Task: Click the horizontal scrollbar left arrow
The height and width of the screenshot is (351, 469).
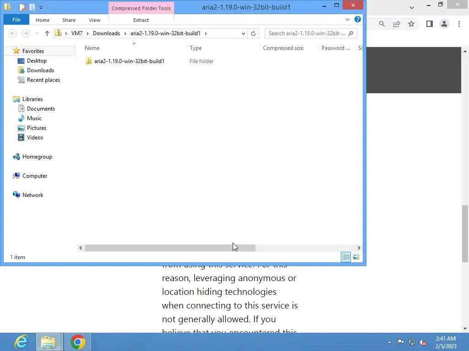Action: [81, 248]
